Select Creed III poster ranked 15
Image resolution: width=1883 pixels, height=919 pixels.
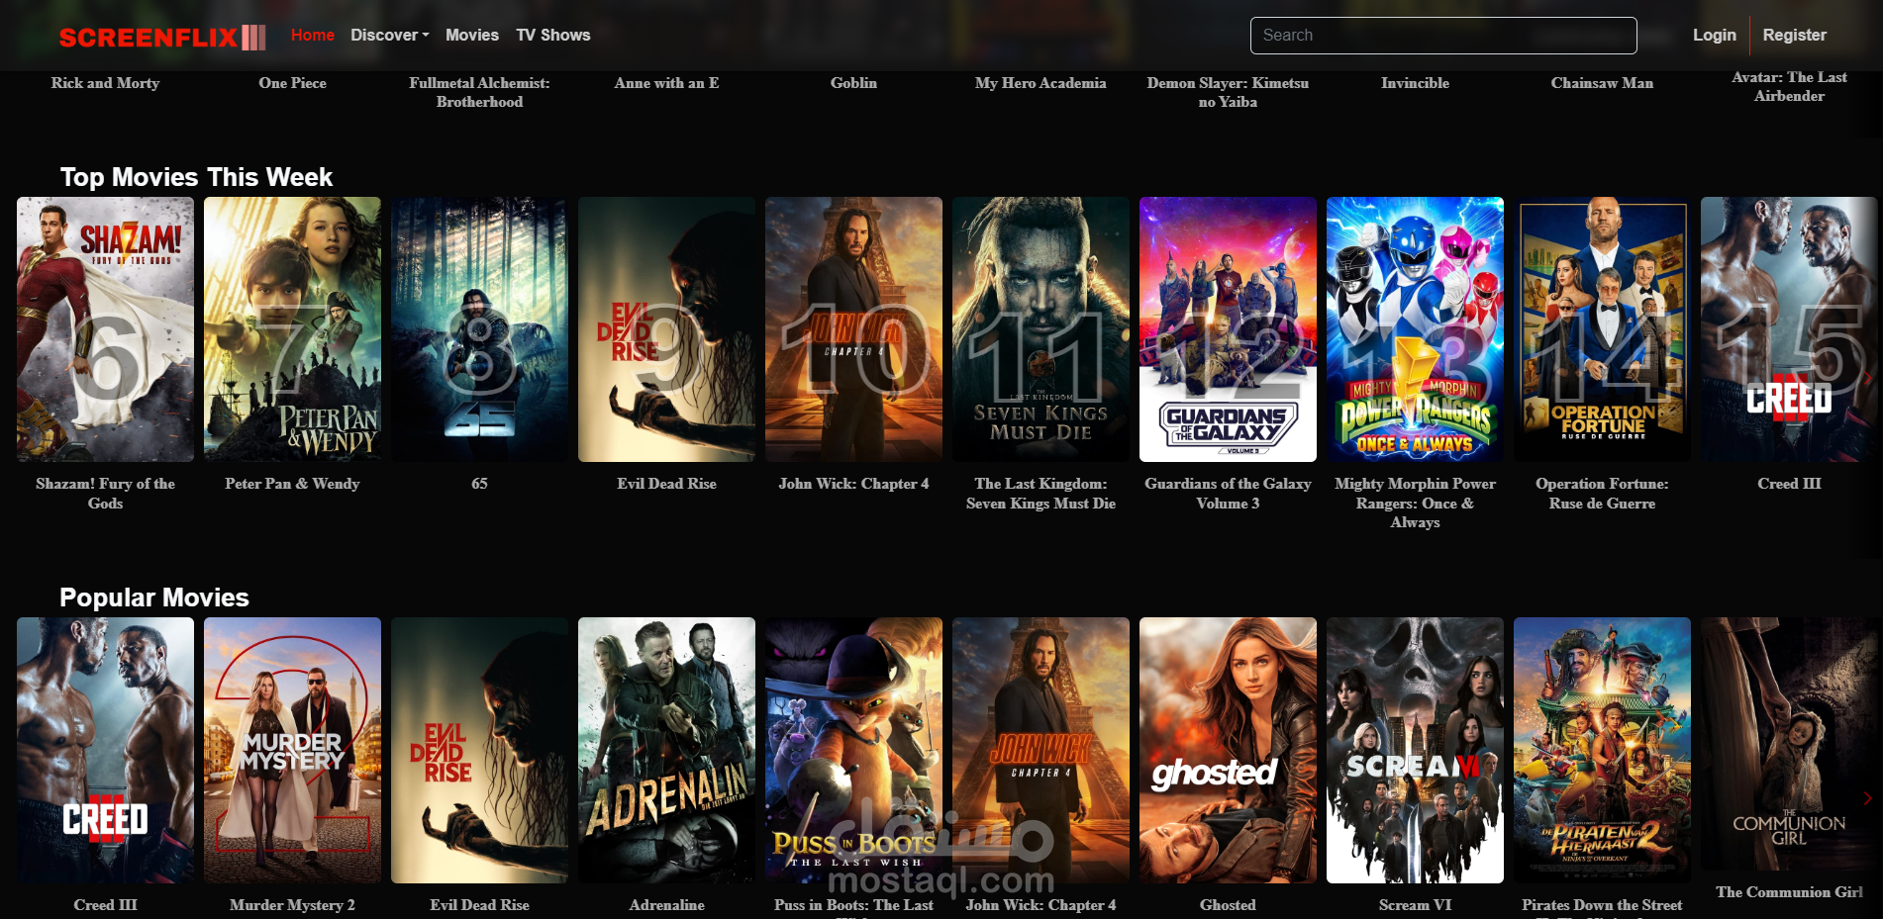pos(1789,329)
